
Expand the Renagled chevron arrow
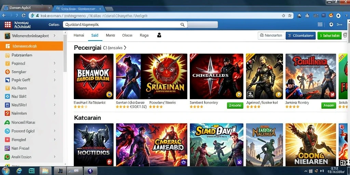pos(54,139)
